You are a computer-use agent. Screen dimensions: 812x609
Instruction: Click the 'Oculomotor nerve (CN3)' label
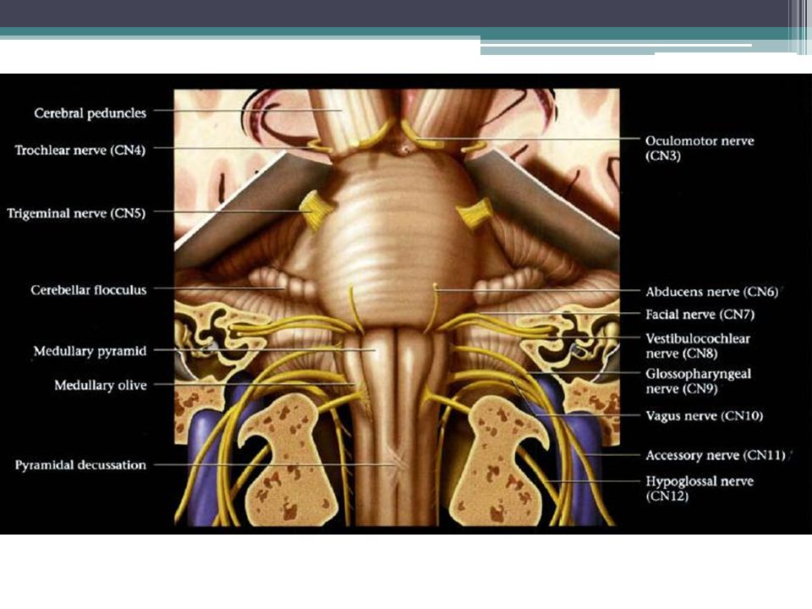pos(700,148)
